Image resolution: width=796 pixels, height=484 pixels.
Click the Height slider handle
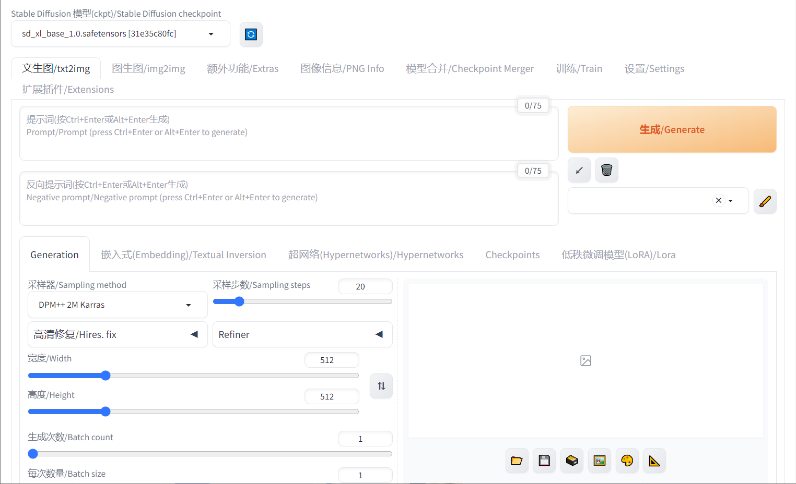pyautogui.click(x=106, y=412)
